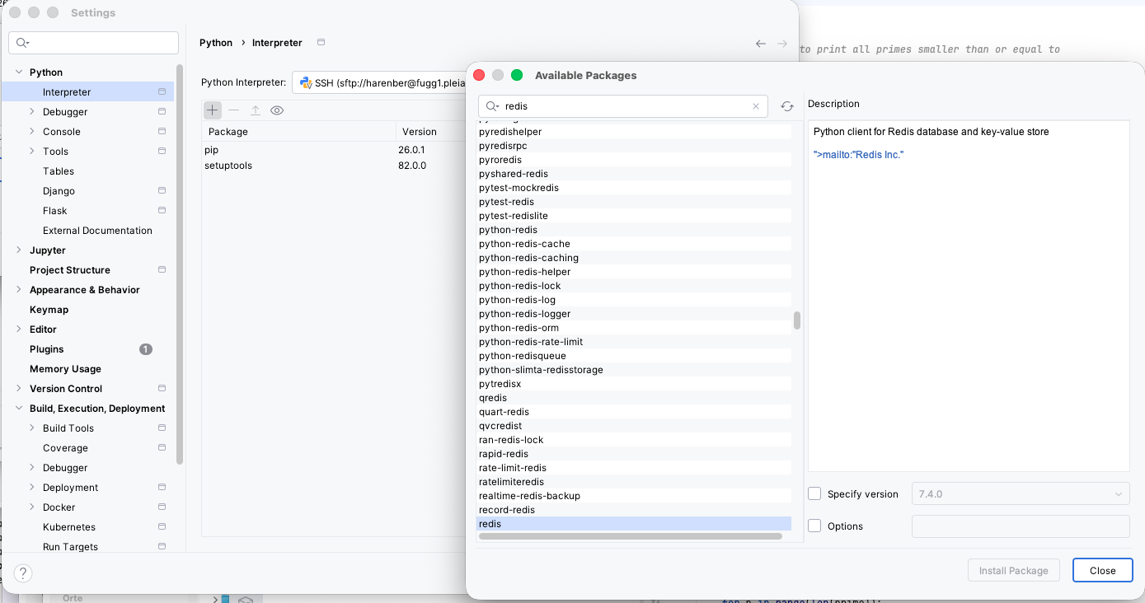Screen dimensions: 1145x603
Task: Go back in settings navigation history
Action: (x=760, y=44)
